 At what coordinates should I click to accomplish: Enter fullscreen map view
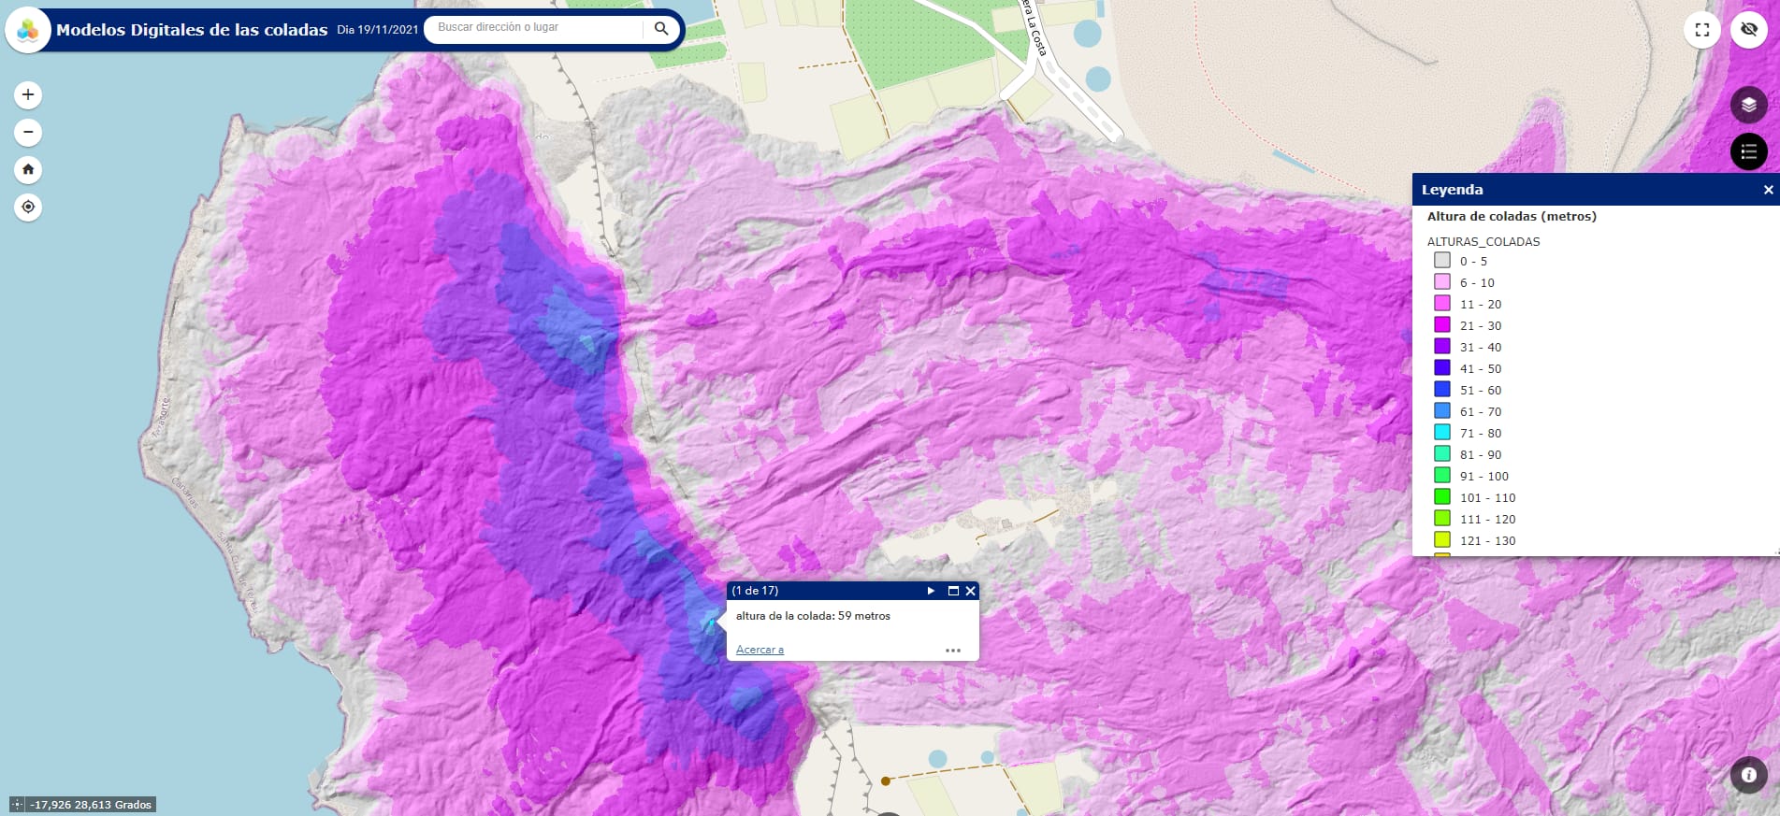point(1701,30)
